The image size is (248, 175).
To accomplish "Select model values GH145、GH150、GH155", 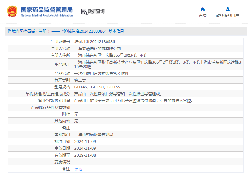I will [97, 87].
